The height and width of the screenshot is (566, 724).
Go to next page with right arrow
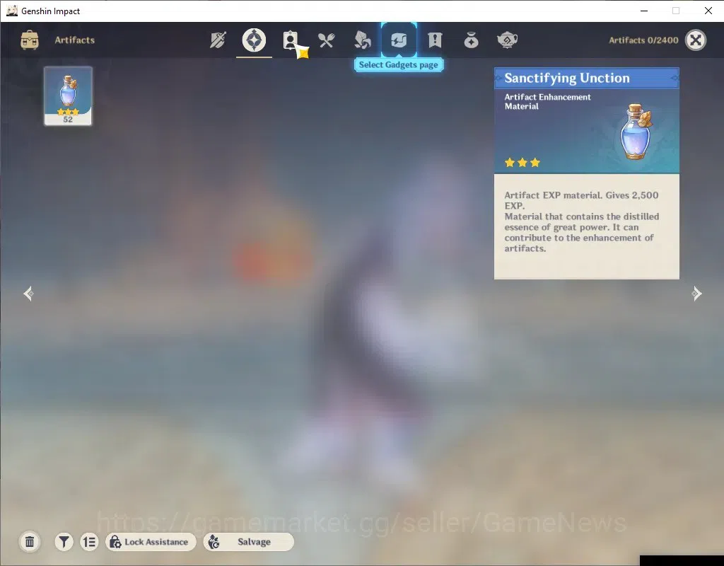(x=696, y=294)
